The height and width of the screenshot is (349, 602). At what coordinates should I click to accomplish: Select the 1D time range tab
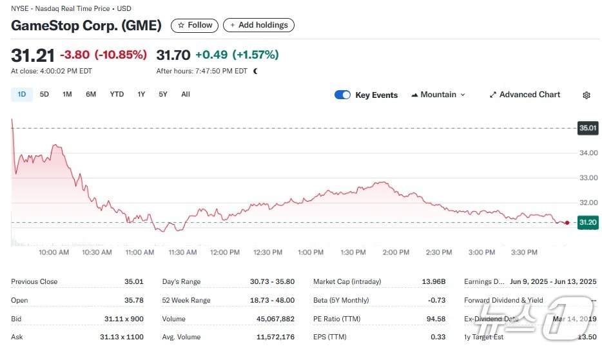[x=21, y=95]
